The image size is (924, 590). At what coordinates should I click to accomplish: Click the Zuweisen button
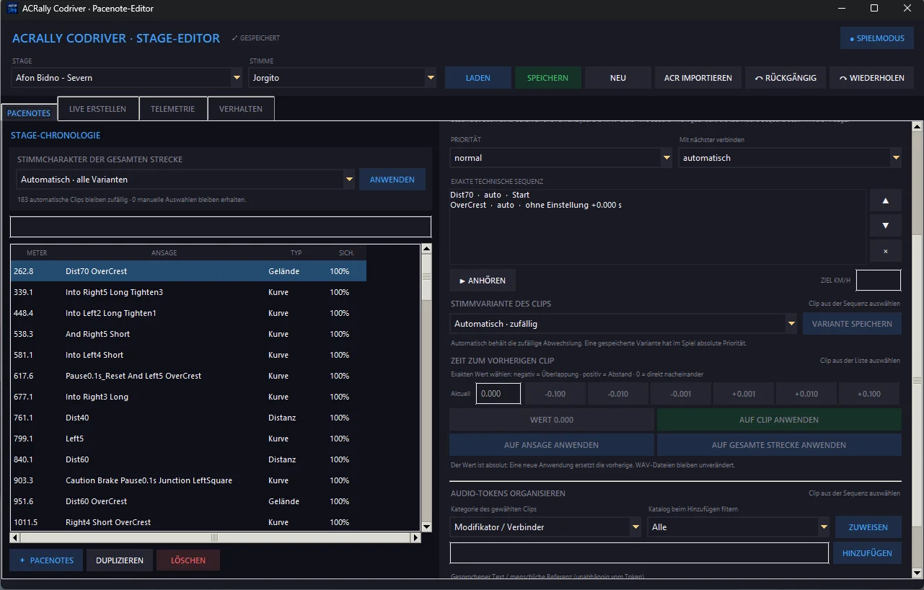pos(868,527)
